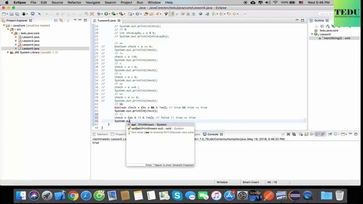Image resolution: width=363 pixels, height=204 pixels.
Task: Click the Clear Console icon
Action: point(301,134)
